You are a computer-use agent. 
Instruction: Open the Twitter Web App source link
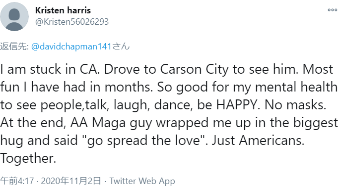(142, 181)
